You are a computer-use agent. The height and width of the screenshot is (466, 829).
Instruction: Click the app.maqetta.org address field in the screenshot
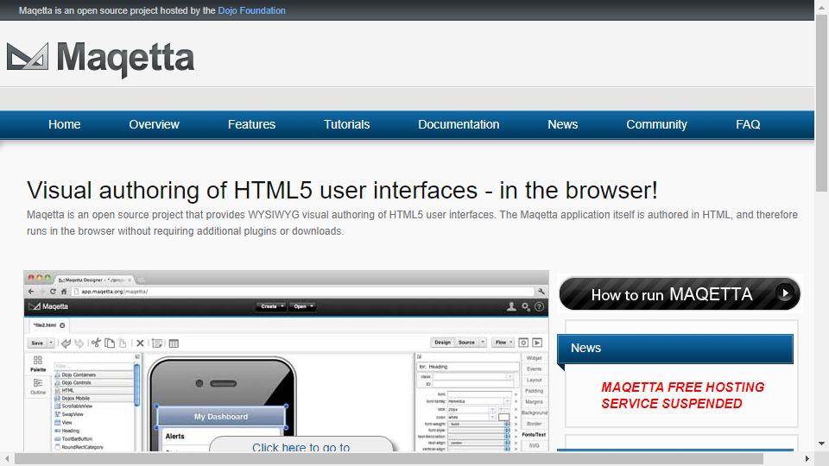[302, 291]
